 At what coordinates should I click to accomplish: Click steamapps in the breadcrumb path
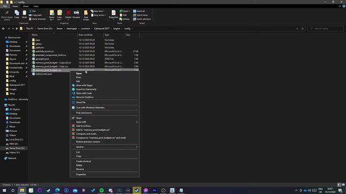[72, 29]
